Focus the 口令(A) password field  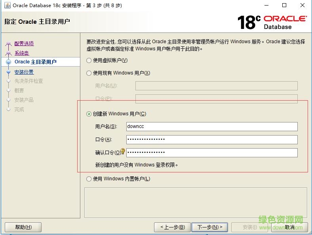pos(212,139)
